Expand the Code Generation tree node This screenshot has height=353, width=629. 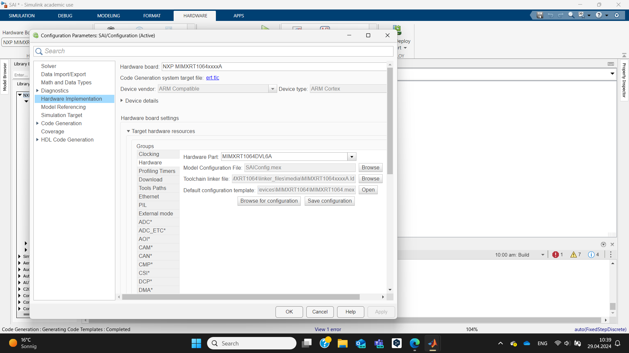[x=37, y=123]
